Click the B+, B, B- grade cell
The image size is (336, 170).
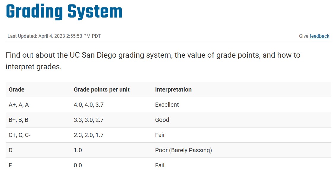[x=20, y=120]
